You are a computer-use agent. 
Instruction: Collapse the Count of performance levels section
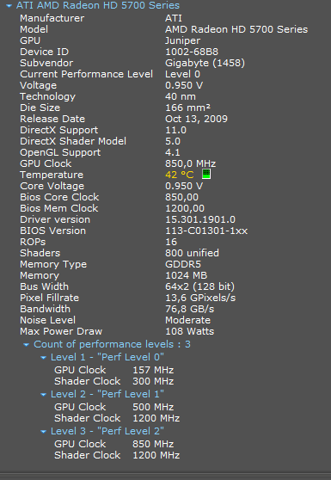(x=27, y=345)
